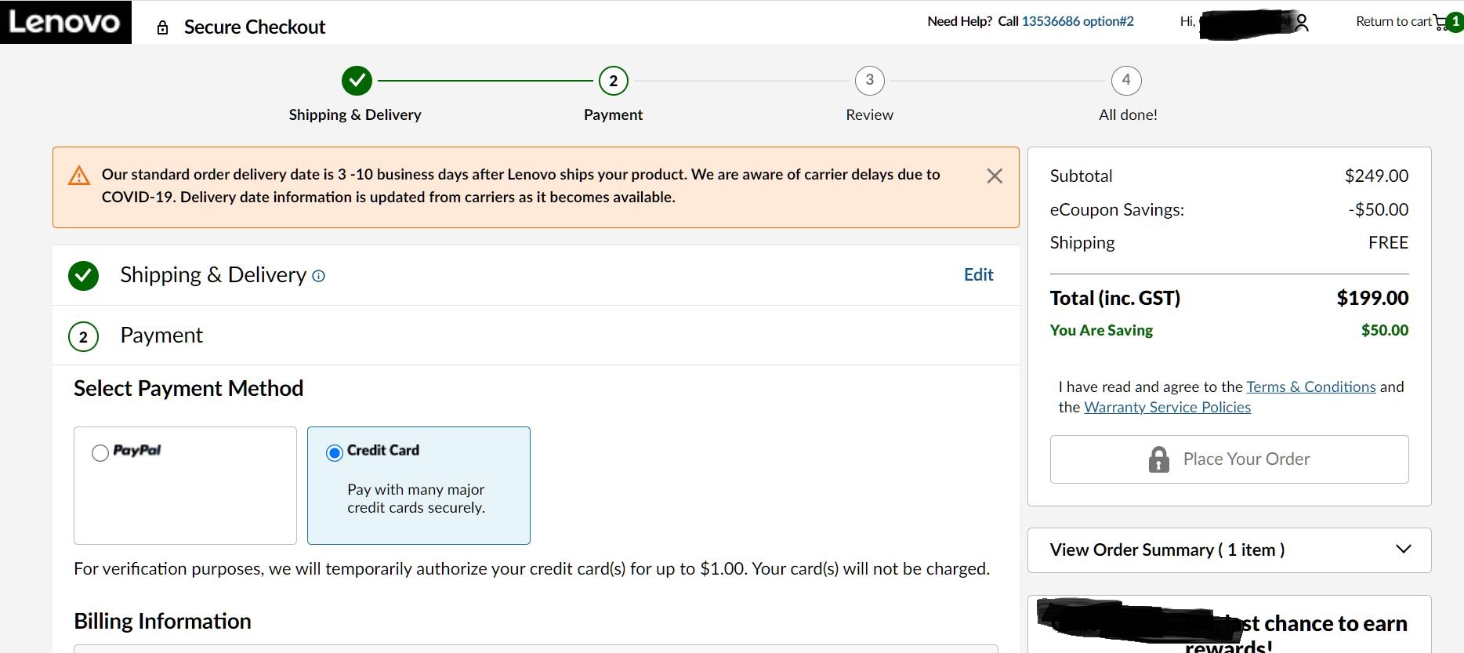Open the Warranty Service Policies link
This screenshot has width=1464, height=653.
(x=1167, y=407)
